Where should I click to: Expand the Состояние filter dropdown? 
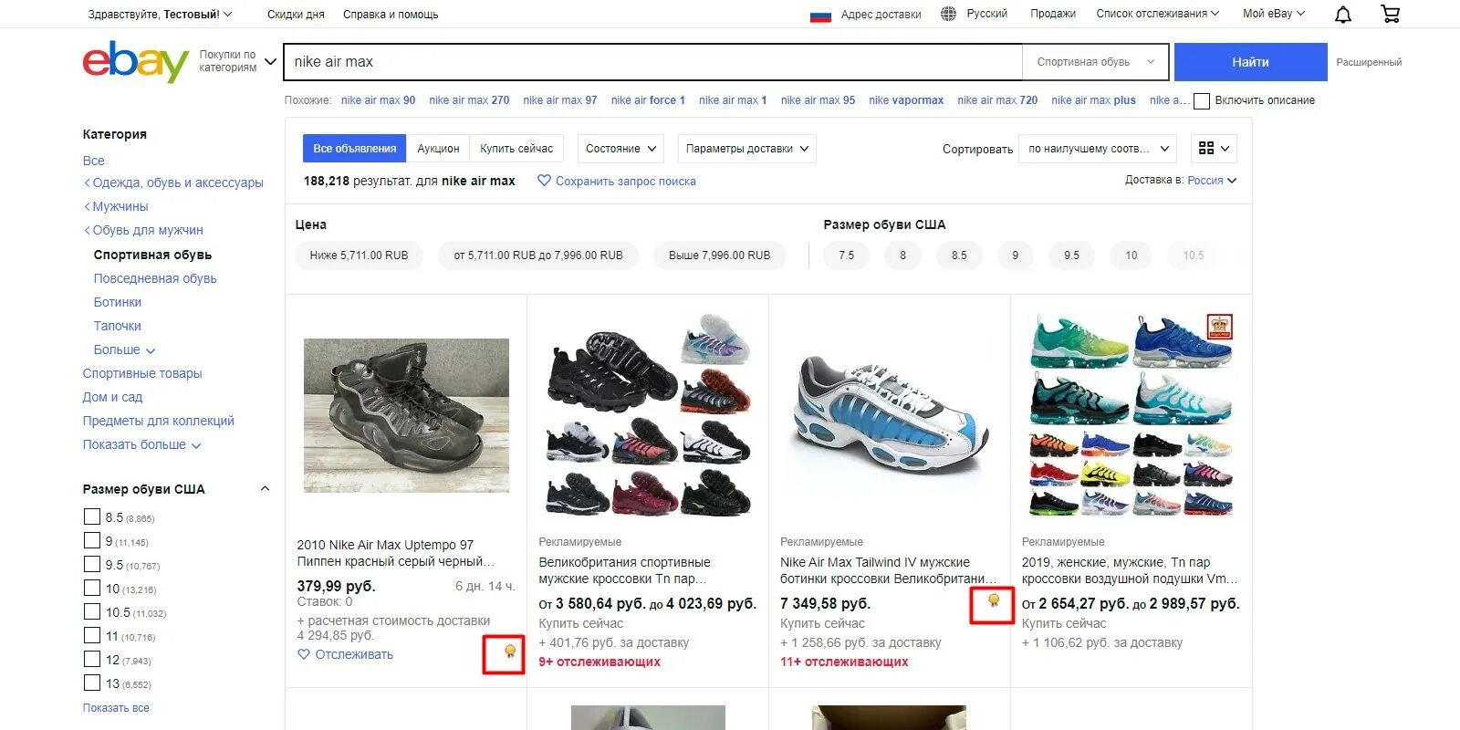(x=621, y=149)
